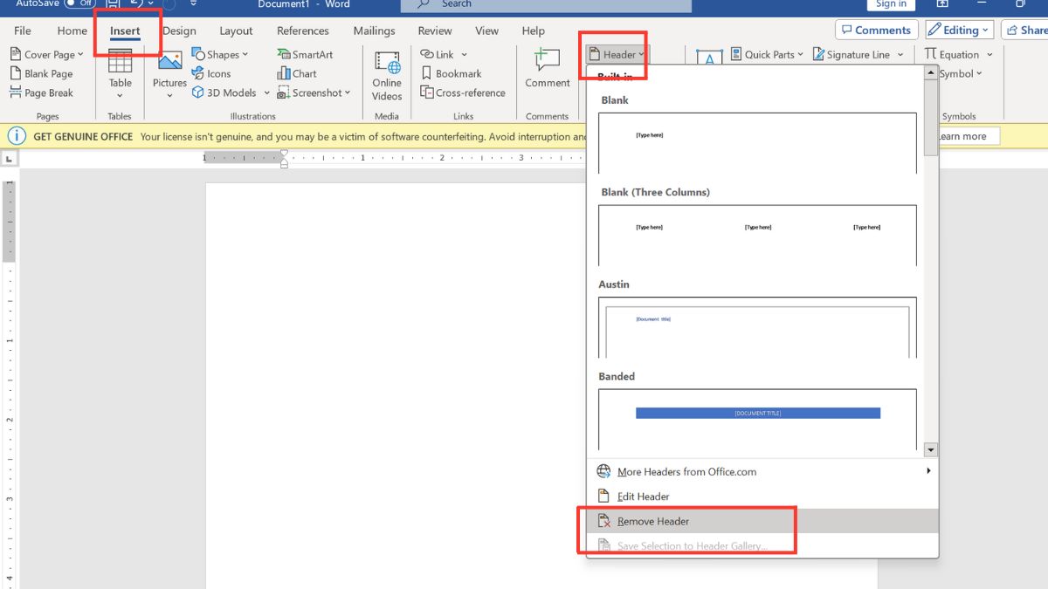This screenshot has height=589, width=1048.
Task: Open the Cover Page gallery
Action: pos(46,54)
